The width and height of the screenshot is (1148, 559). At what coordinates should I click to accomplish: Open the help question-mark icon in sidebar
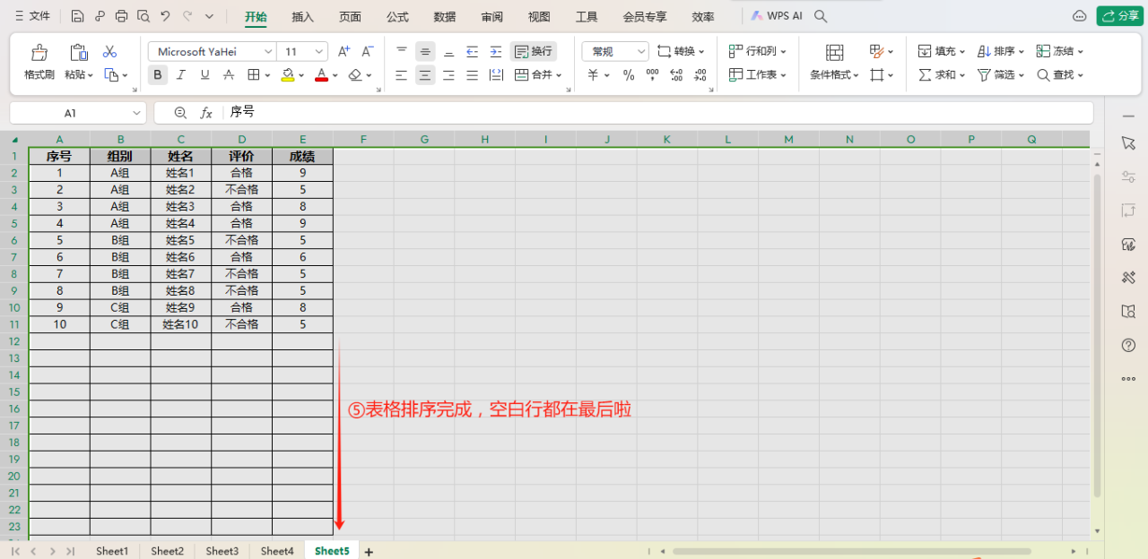coord(1129,345)
